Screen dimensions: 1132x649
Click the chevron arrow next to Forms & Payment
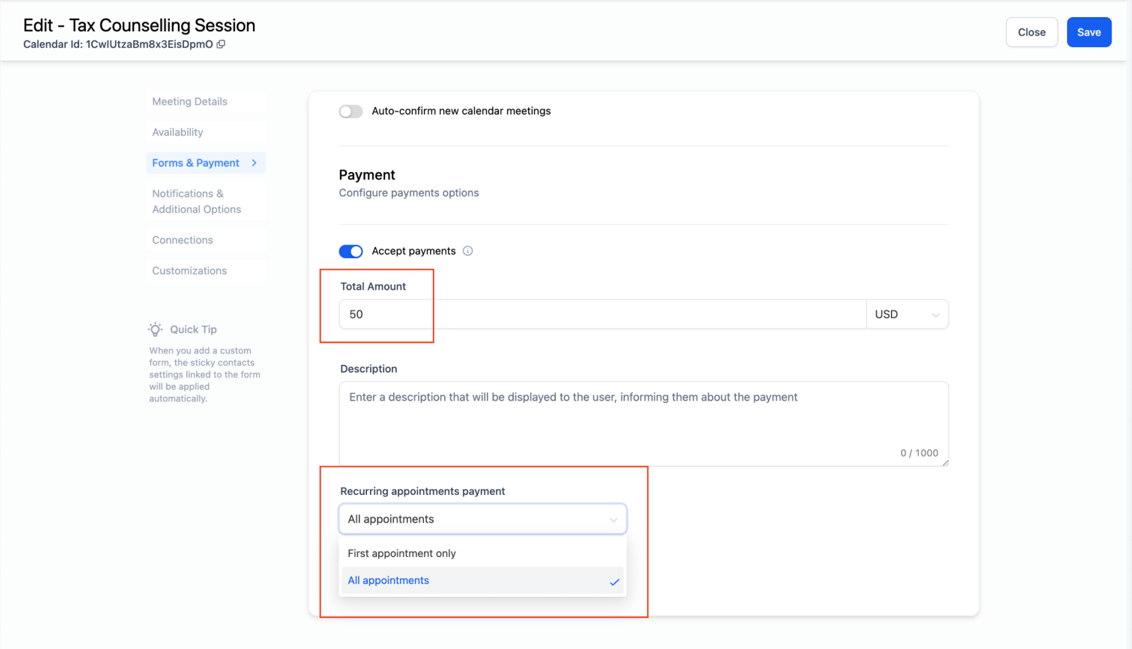coord(254,163)
